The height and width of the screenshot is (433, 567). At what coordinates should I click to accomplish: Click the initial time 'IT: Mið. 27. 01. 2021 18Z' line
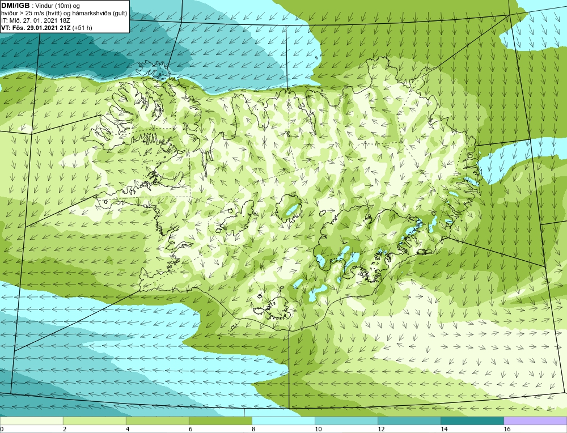(x=36, y=20)
